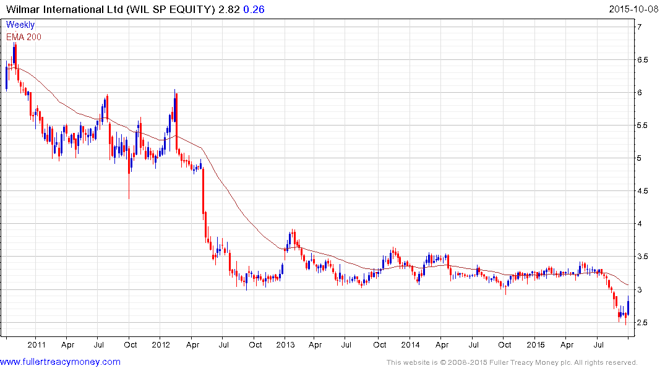Click the 'Weekly' chart interval label
Viewport: 665px width, 371px height.
pos(20,25)
